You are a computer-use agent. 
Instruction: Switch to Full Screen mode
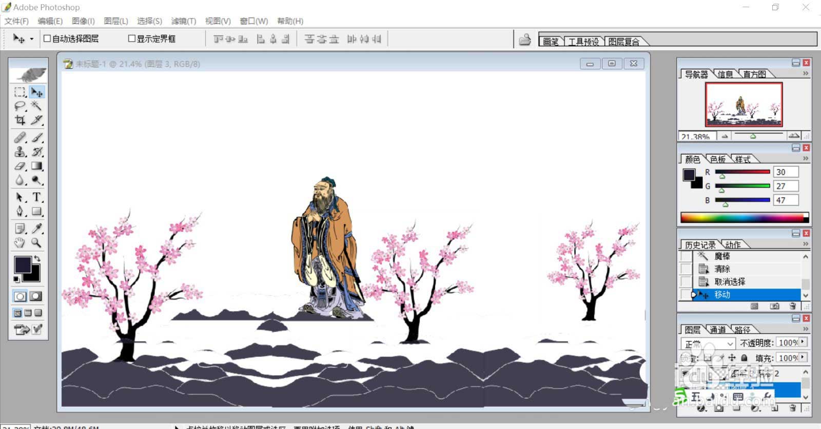coord(38,313)
